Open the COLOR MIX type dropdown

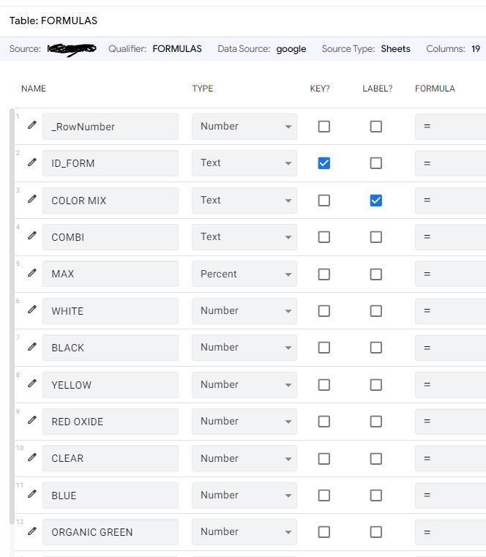244,201
